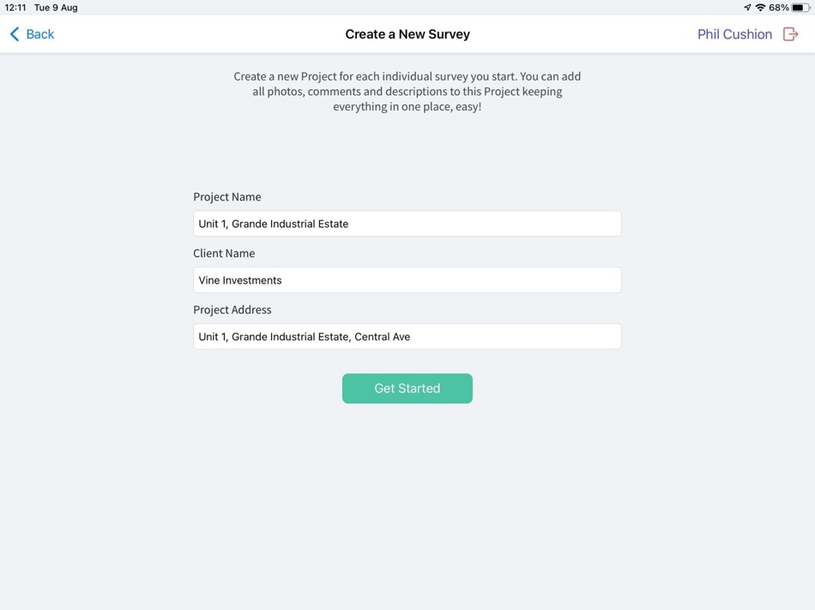Click the Project Address input field

click(x=407, y=336)
